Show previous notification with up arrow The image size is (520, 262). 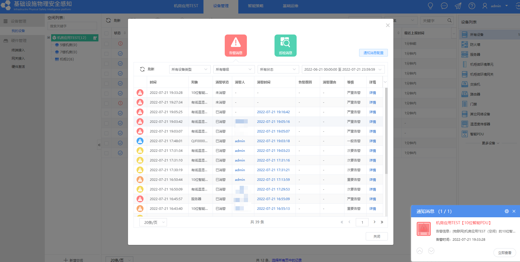(420, 251)
